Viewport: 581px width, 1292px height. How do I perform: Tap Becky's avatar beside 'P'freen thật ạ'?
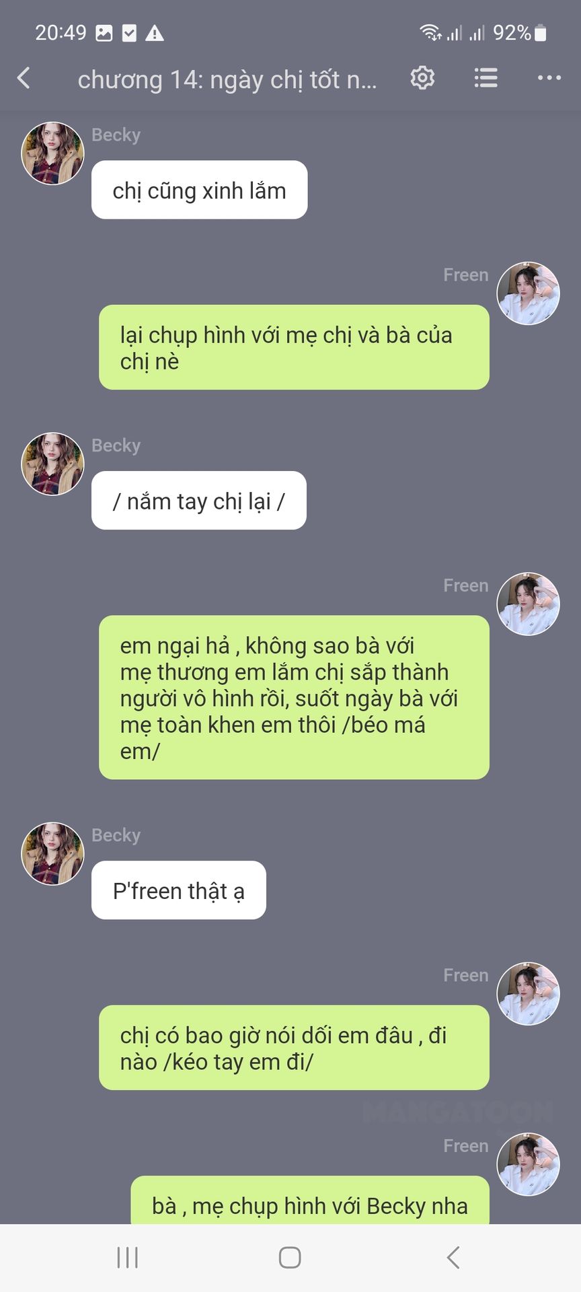pos(53,853)
